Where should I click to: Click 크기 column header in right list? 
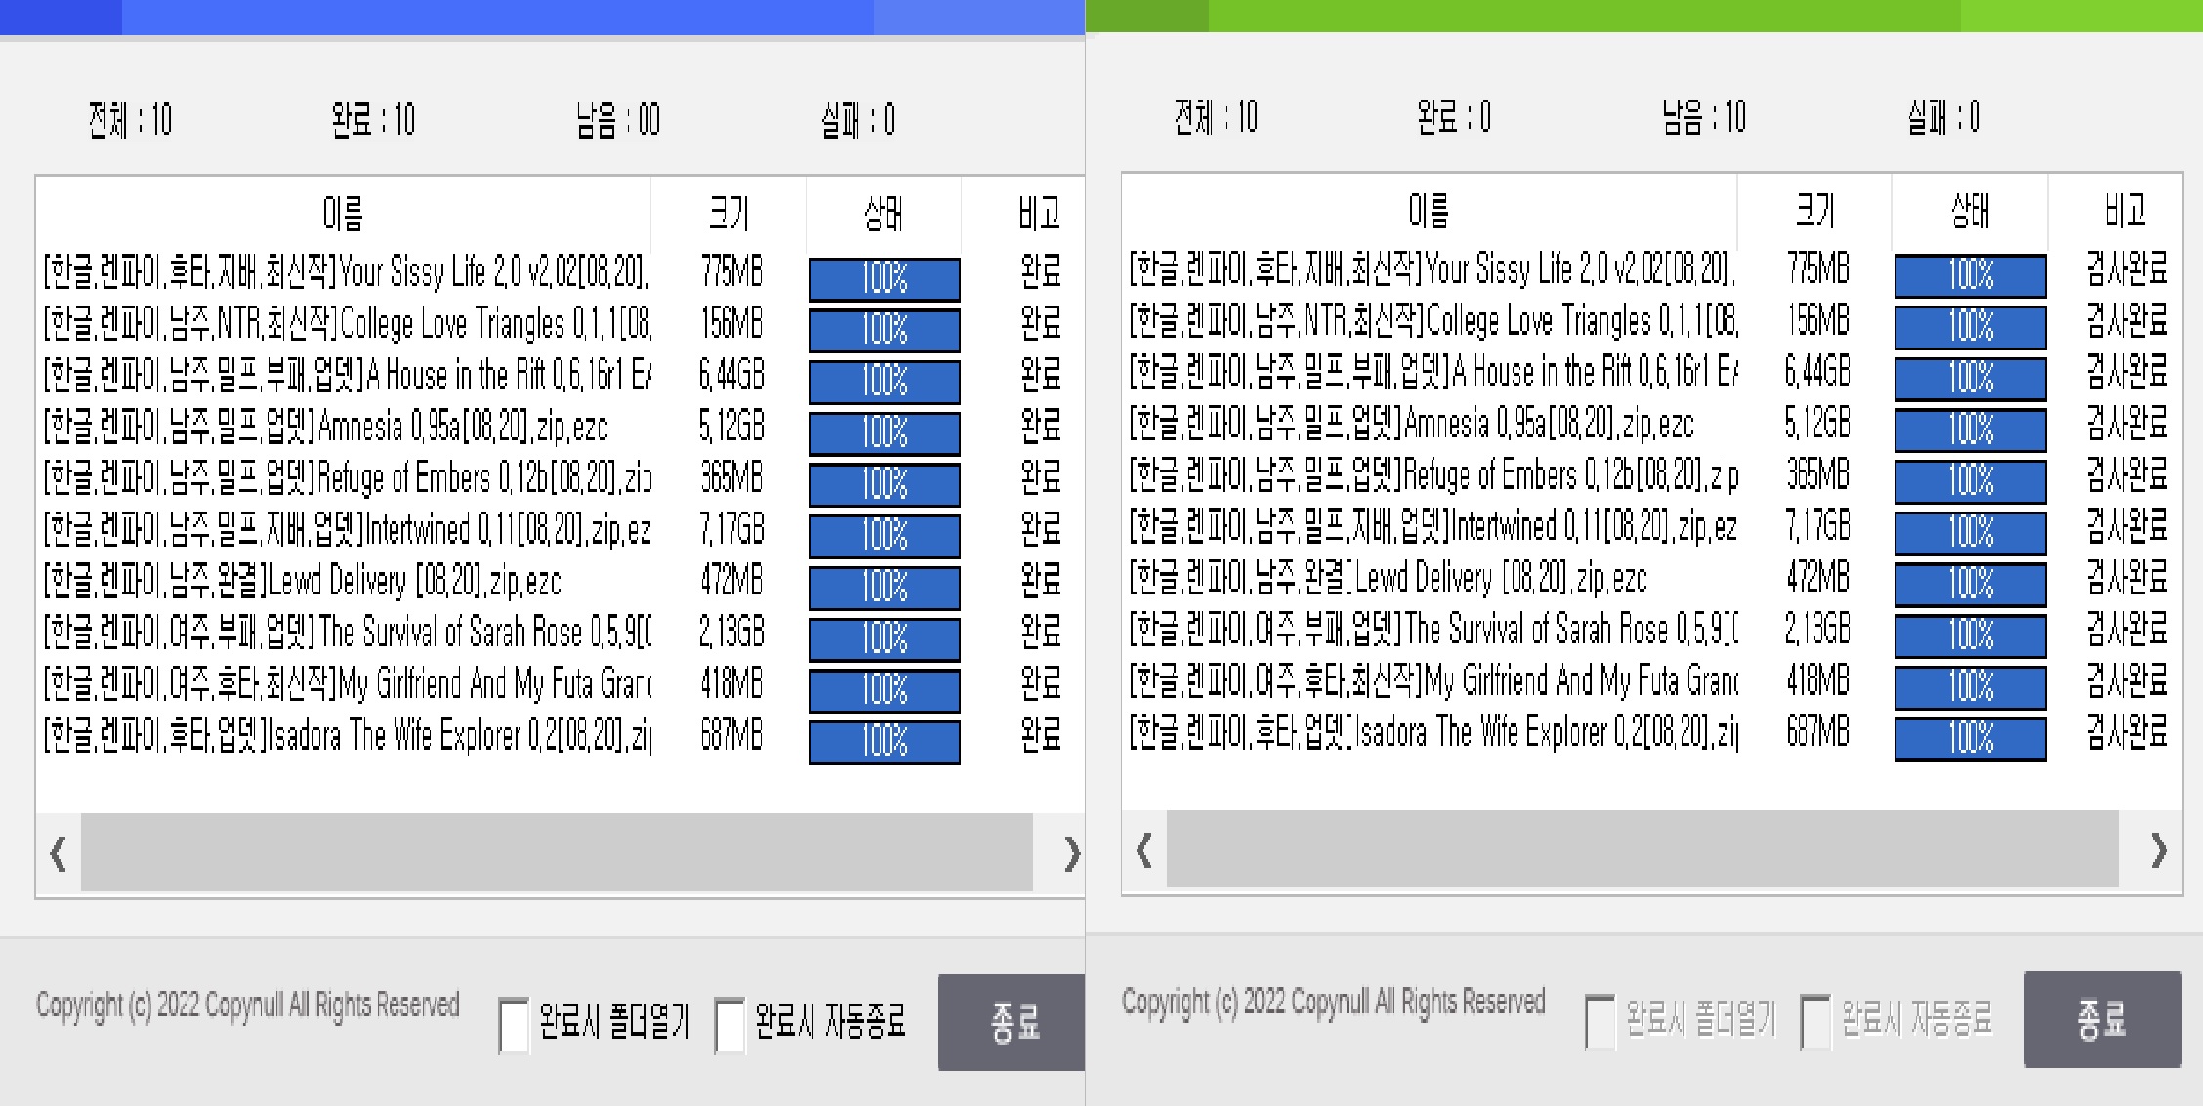point(1814,209)
